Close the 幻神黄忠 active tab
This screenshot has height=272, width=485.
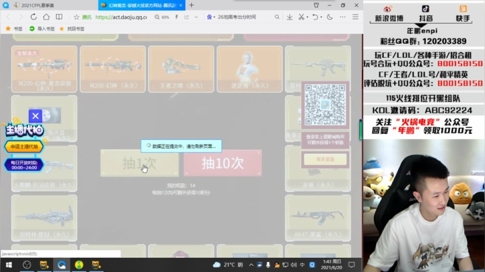pos(181,5)
